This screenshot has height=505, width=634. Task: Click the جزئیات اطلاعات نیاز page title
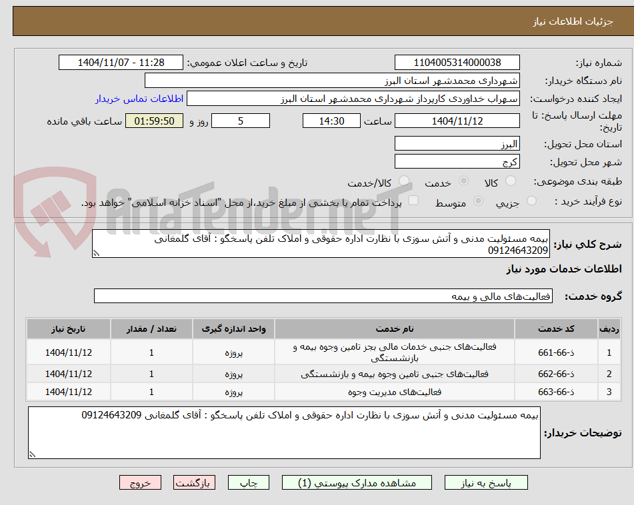573,21
